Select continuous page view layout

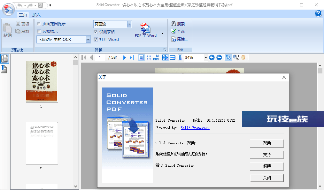pos(149,57)
